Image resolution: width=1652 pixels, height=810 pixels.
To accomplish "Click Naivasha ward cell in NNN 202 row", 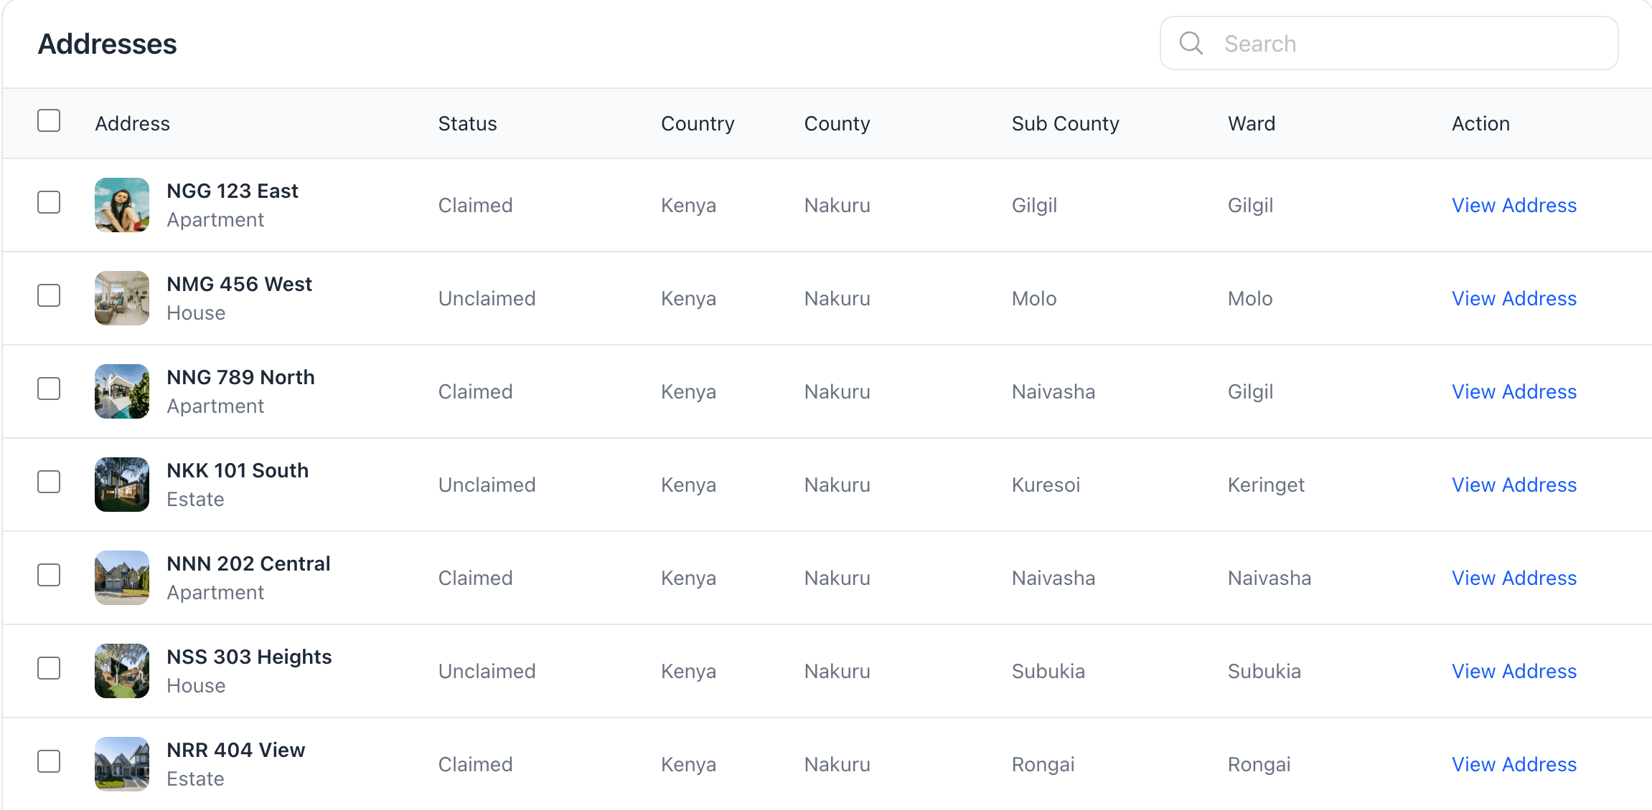I will point(1269,578).
